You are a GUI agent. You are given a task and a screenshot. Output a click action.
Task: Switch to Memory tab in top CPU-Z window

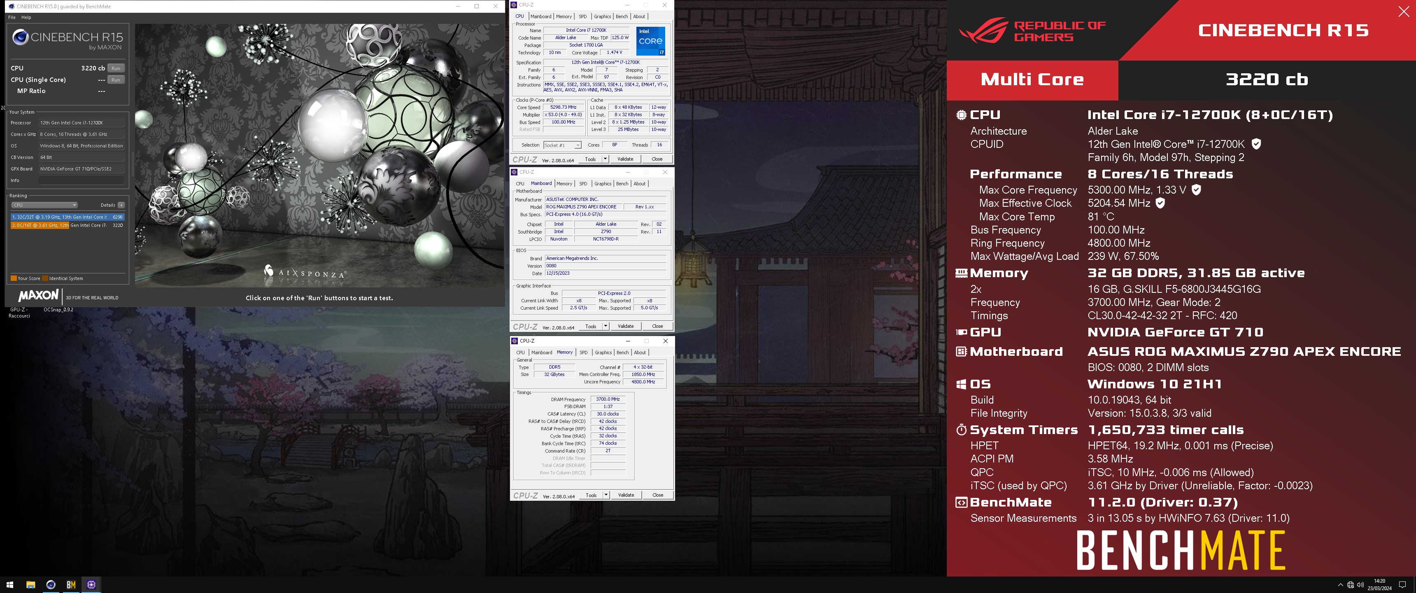coord(564,16)
